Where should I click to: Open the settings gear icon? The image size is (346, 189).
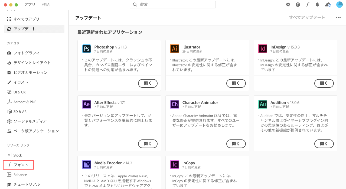(x=288, y=5)
